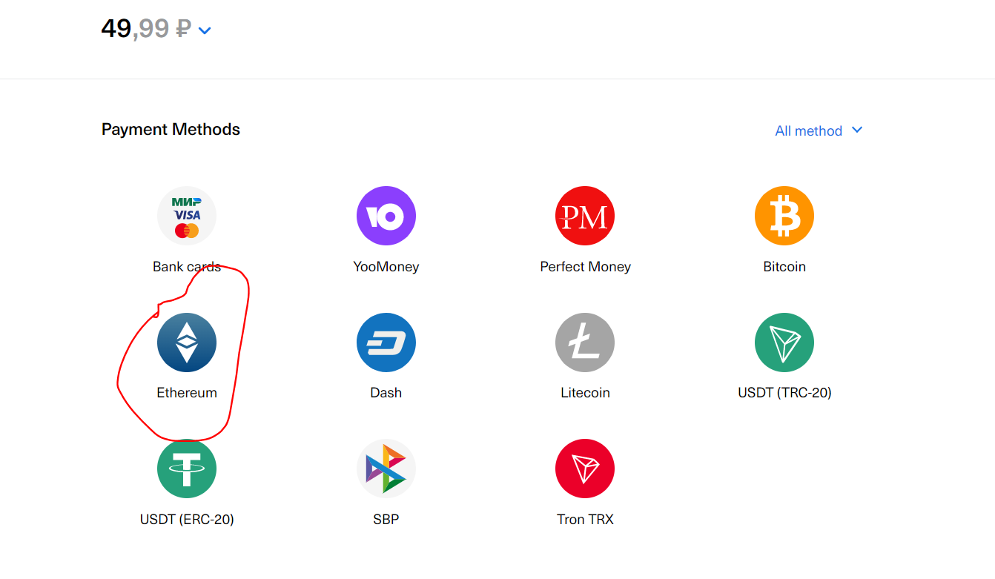Viewport: 995px width, 579px height.
Task: Pick the gray Litecoin icon
Action: (x=585, y=343)
